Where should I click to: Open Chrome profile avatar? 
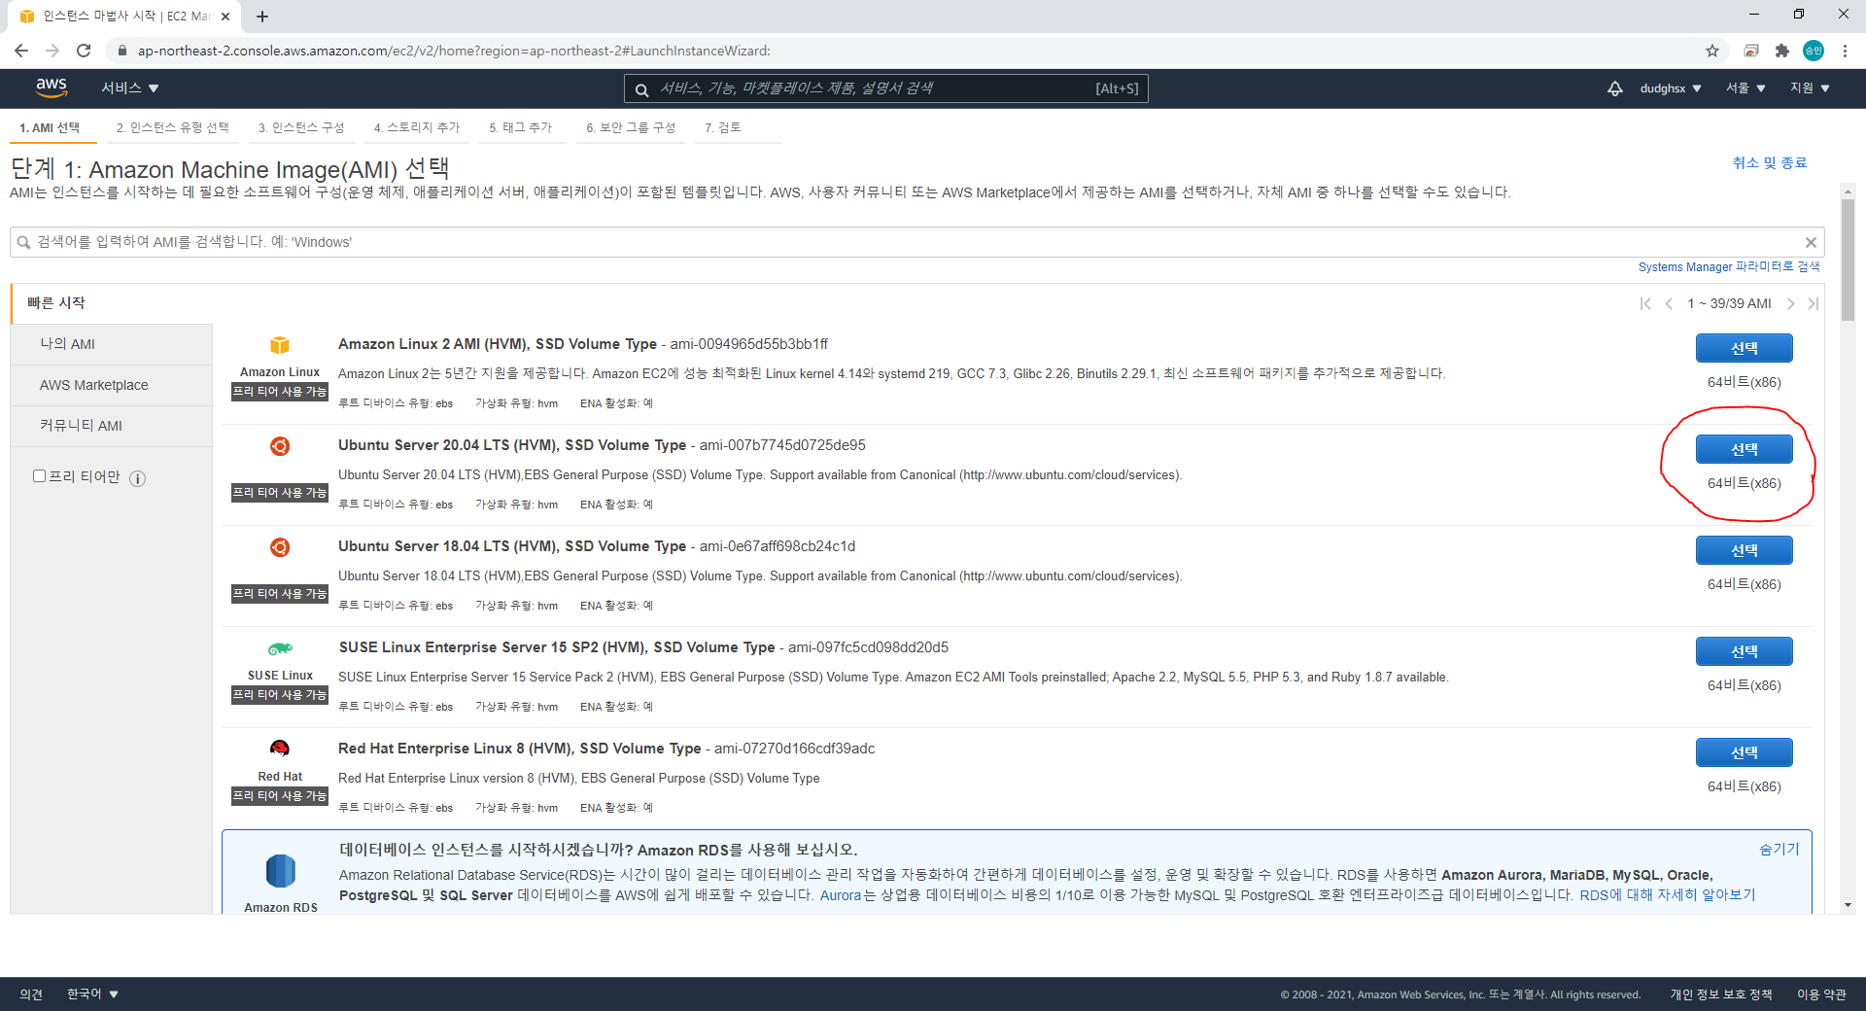click(x=1814, y=51)
